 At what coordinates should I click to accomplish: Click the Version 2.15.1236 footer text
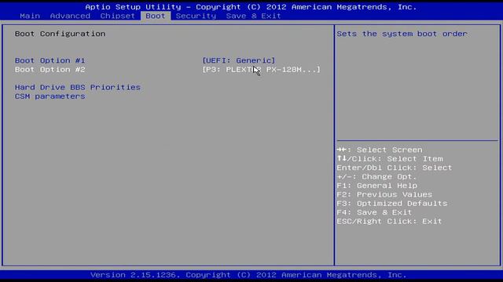(x=248, y=275)
